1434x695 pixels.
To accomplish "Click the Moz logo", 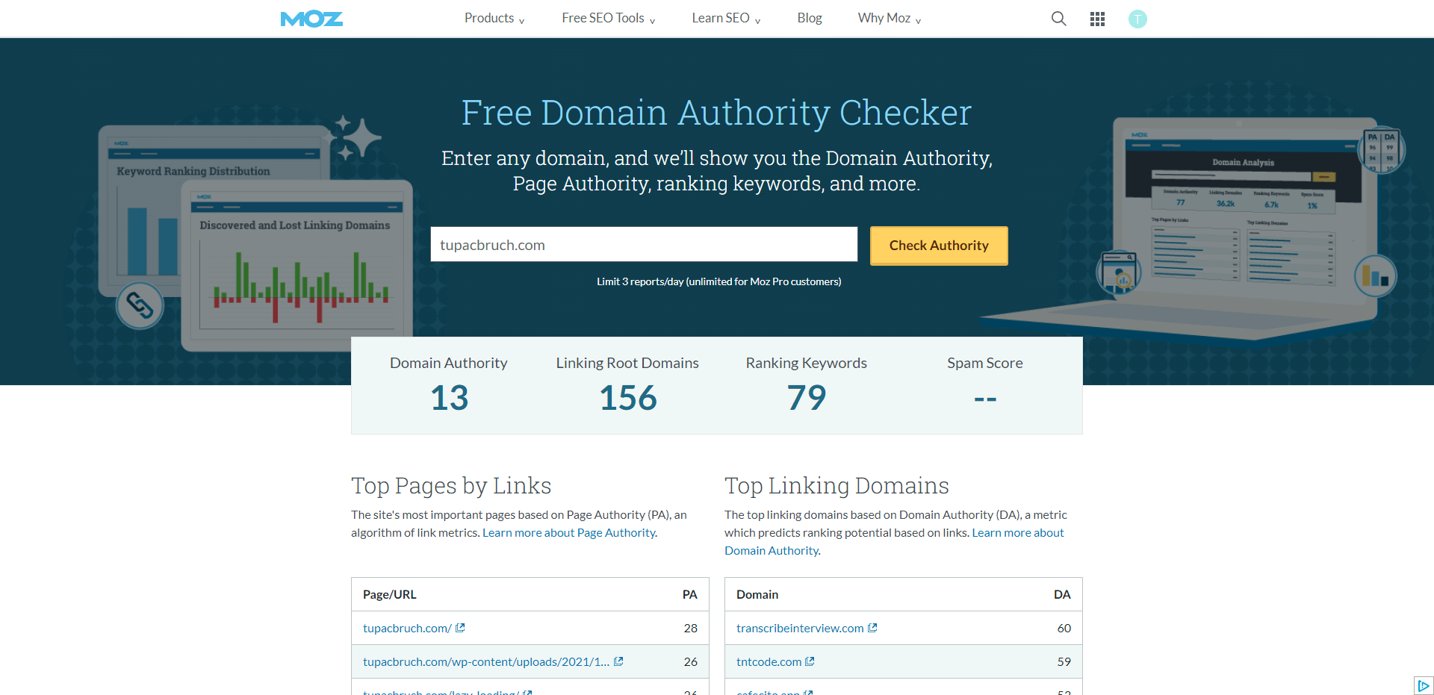I will pos(311,19).
